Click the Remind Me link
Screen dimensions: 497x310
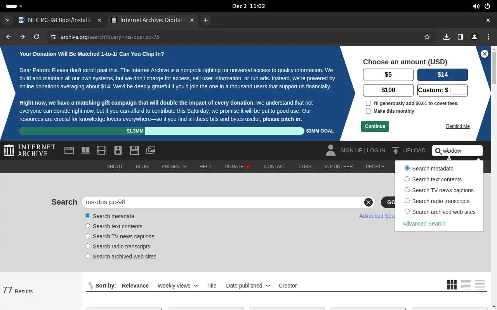coord(458,126)
